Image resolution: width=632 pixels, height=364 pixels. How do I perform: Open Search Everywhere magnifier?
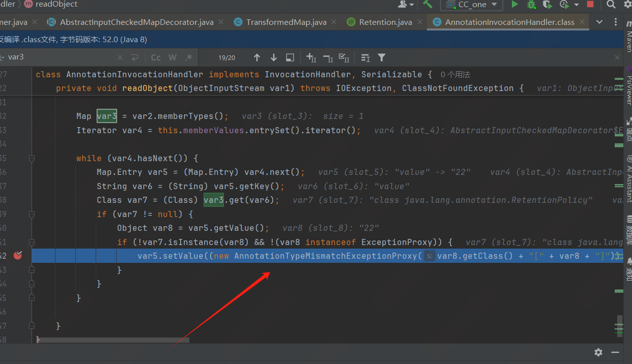[611, 5]
